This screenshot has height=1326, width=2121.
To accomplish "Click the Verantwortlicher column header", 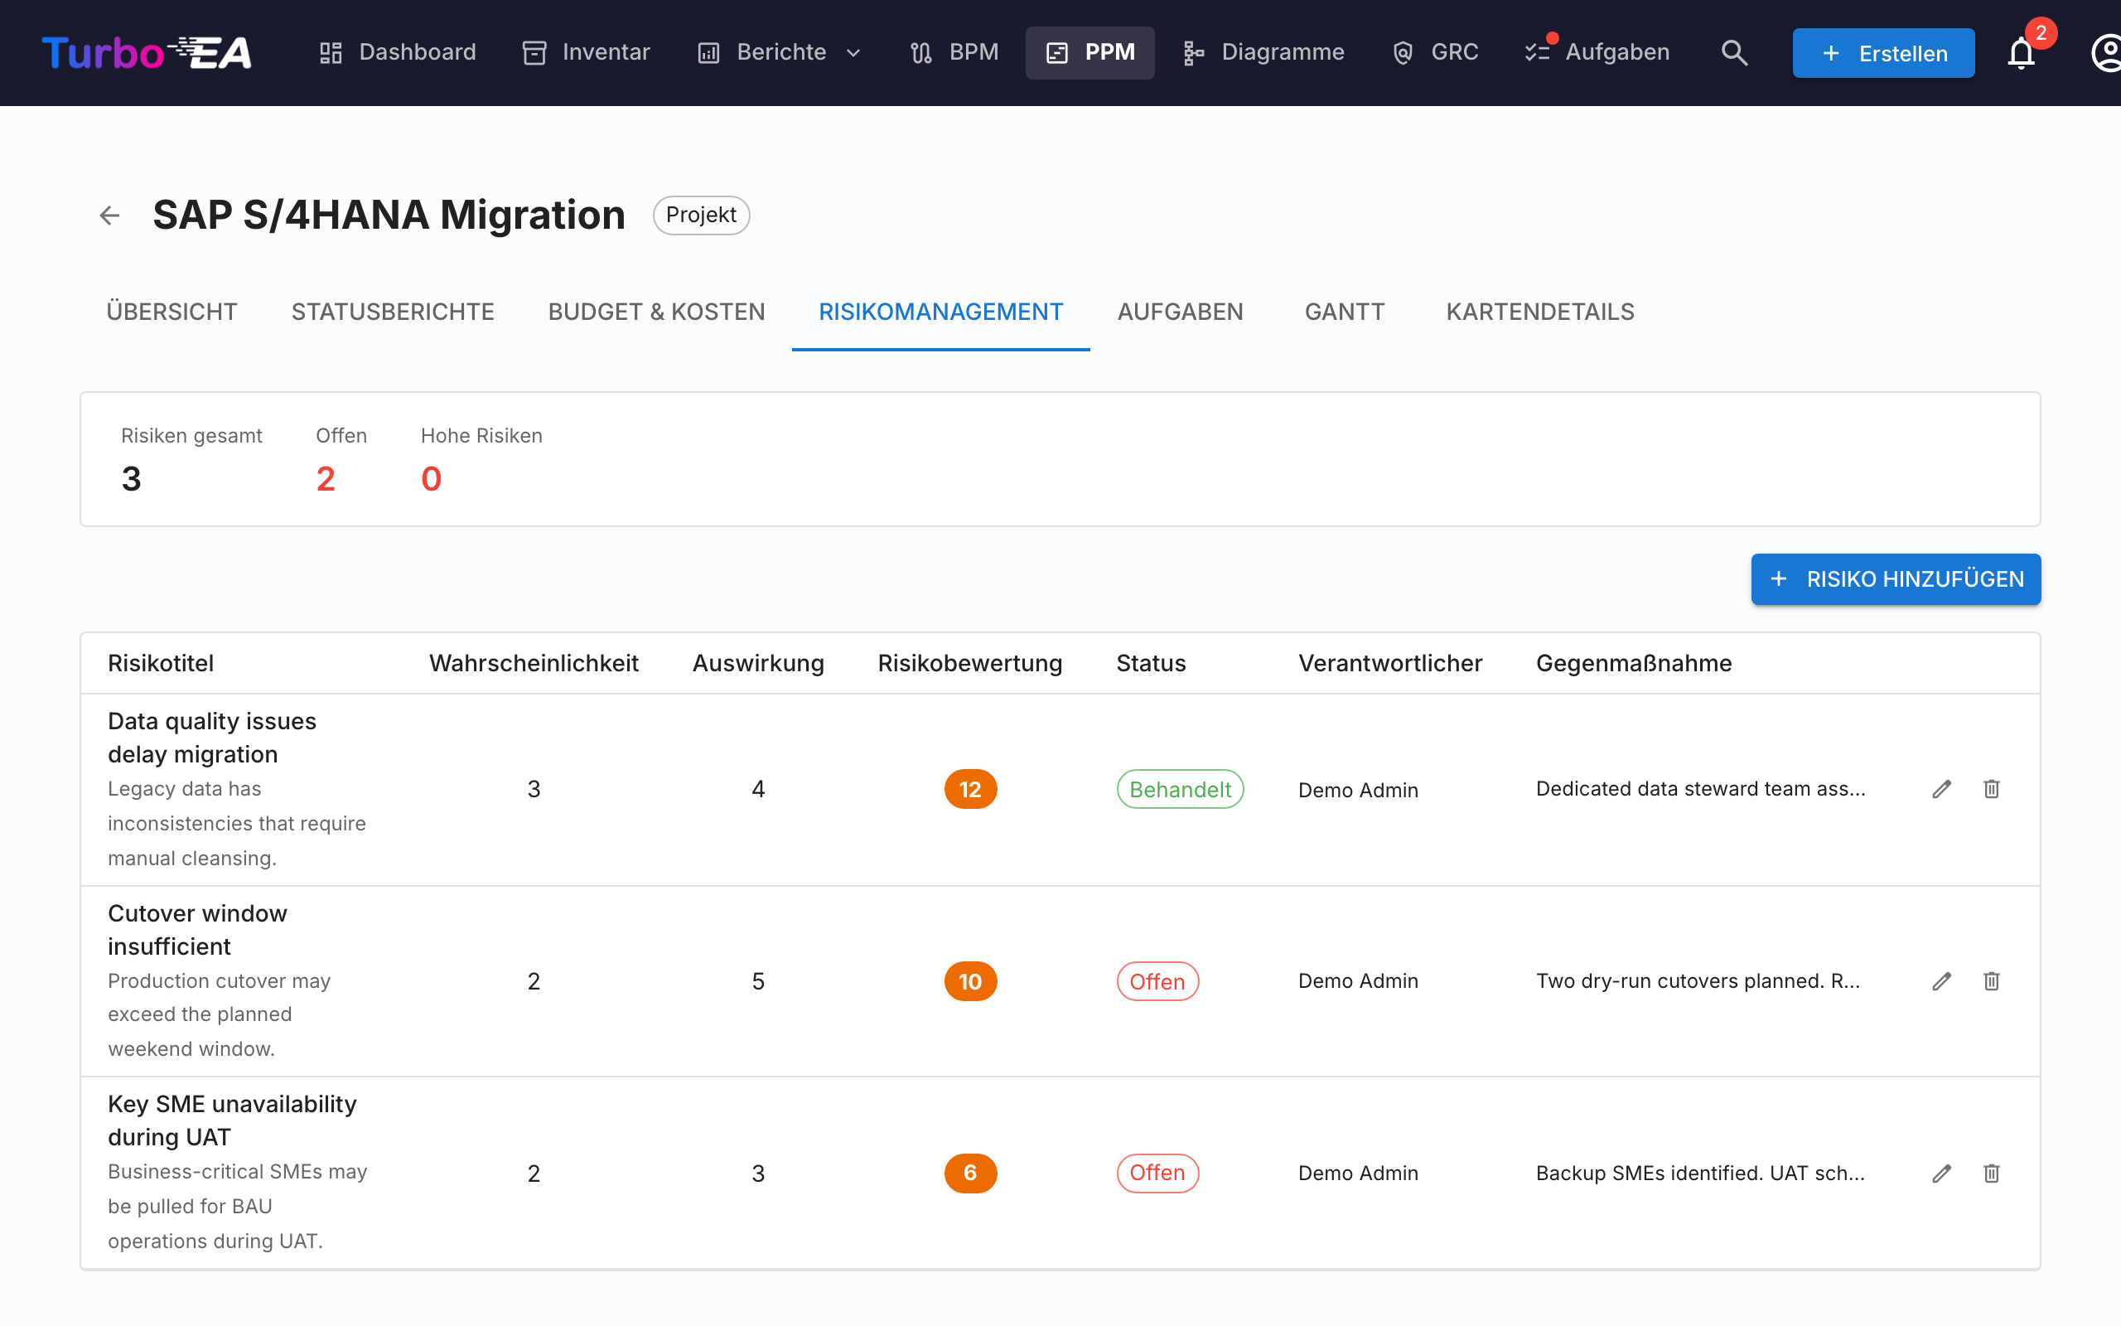I will click(x=1390, y=663).
